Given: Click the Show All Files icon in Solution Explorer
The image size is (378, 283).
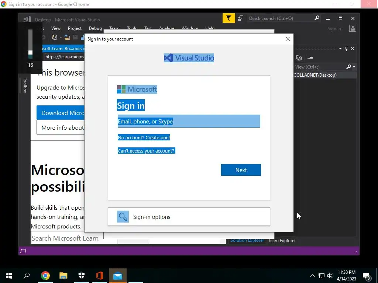Looking at the screenshot, I should pos(299,58).
